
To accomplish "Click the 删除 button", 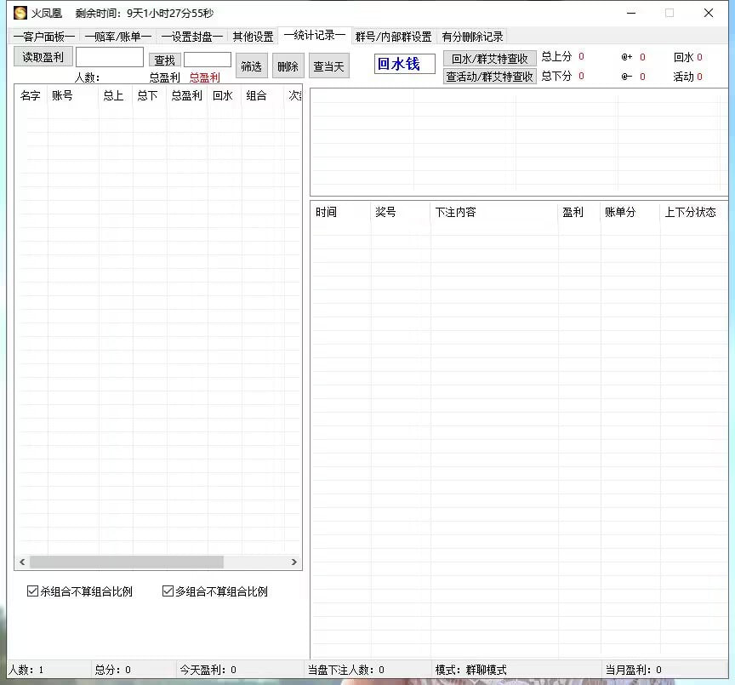I will [x=288, y=66].
